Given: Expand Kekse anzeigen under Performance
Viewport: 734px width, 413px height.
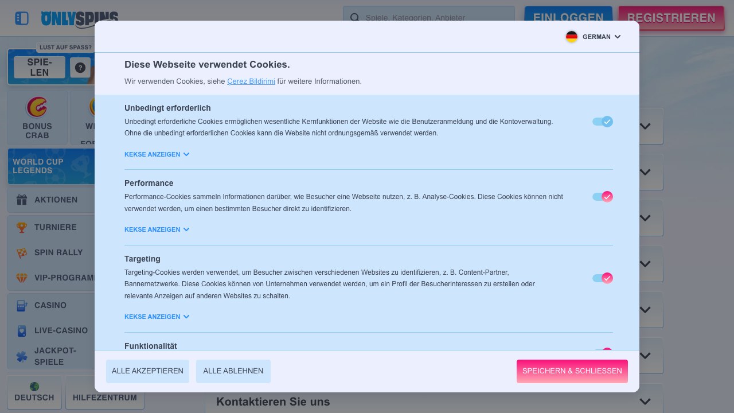Looking at the screenshot, I should coord(157,229).
